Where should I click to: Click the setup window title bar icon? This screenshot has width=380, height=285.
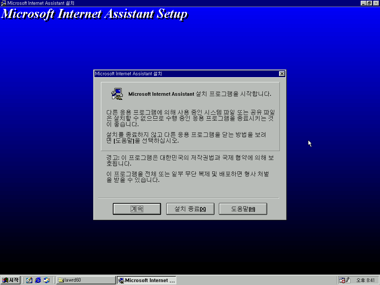click(3, 3)
